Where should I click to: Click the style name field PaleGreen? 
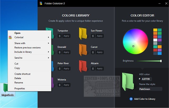coord(151,89)
